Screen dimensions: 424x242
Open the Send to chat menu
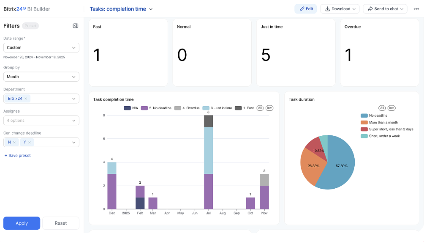point(385,9)
